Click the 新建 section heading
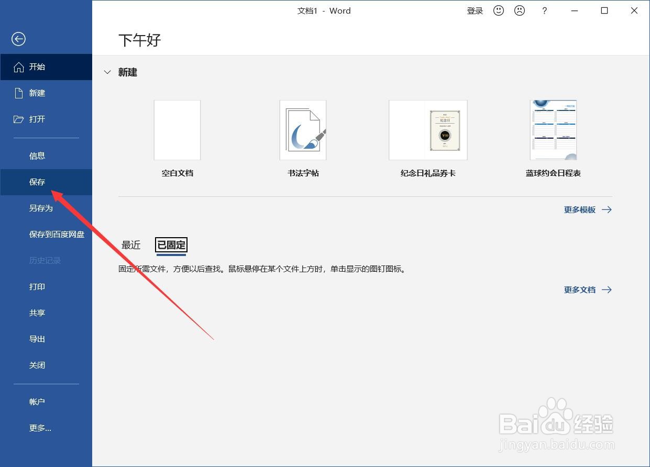 click(x=128, y=72)
